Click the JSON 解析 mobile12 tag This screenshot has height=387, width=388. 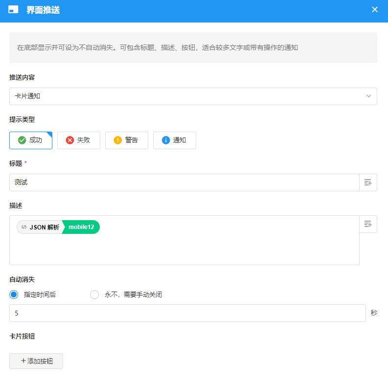58,227
